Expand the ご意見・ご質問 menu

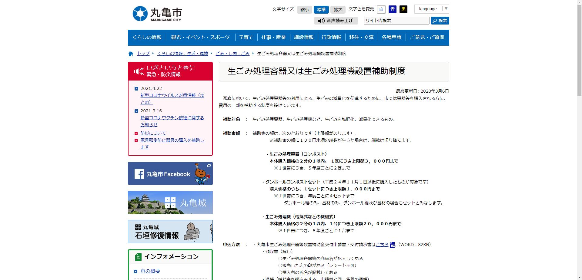(427, 37)
